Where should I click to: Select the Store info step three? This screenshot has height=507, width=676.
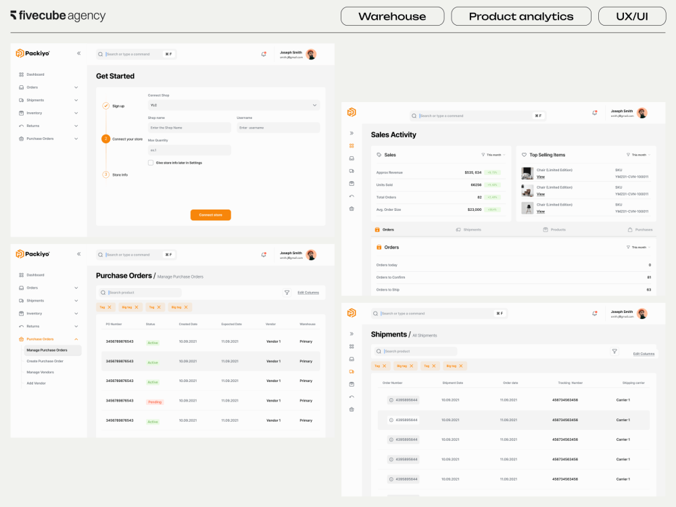tap(105, 174)
